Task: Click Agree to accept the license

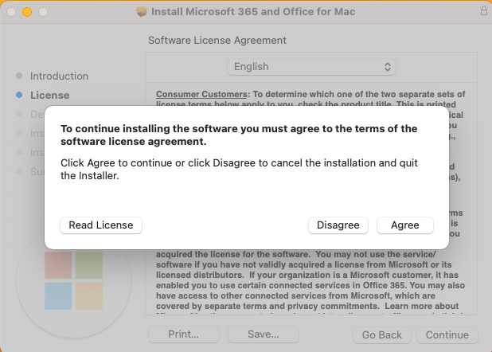Action: pyautogui.click(x=404, y=225)
